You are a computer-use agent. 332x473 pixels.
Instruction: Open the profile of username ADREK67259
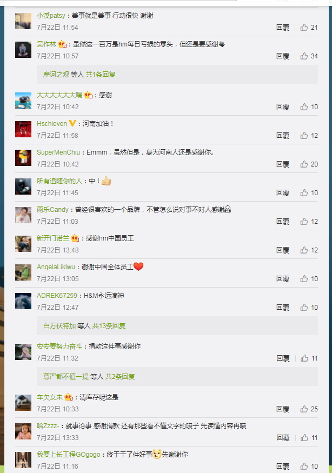click(57, 296)
